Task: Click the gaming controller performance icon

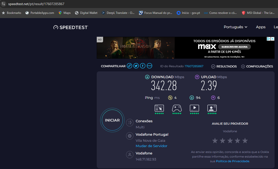Action: point(177,109)
